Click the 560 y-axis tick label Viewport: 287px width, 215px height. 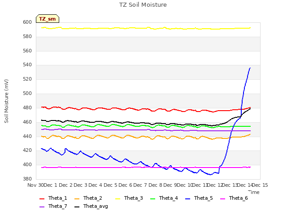[27, 51]
